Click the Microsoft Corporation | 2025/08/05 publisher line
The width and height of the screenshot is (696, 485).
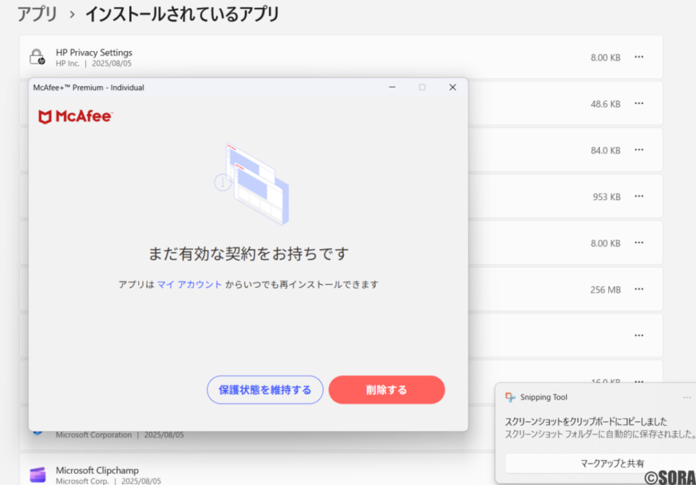click(x=120, y=435)
